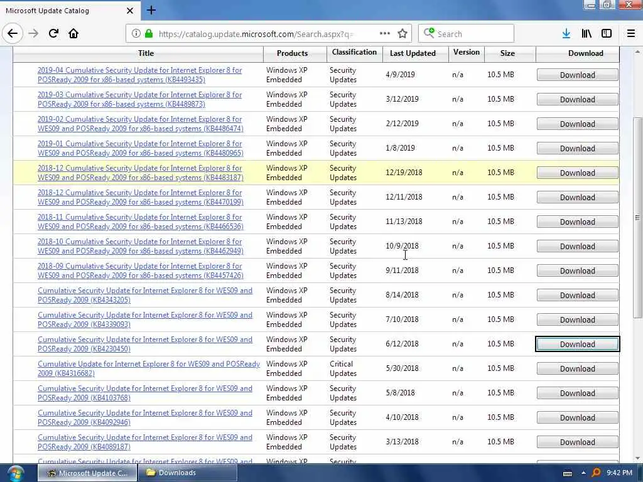This screenshot has height=482, width=643.
Task: Click the vertical scrollbar thumb
Action: pos(637,217)
